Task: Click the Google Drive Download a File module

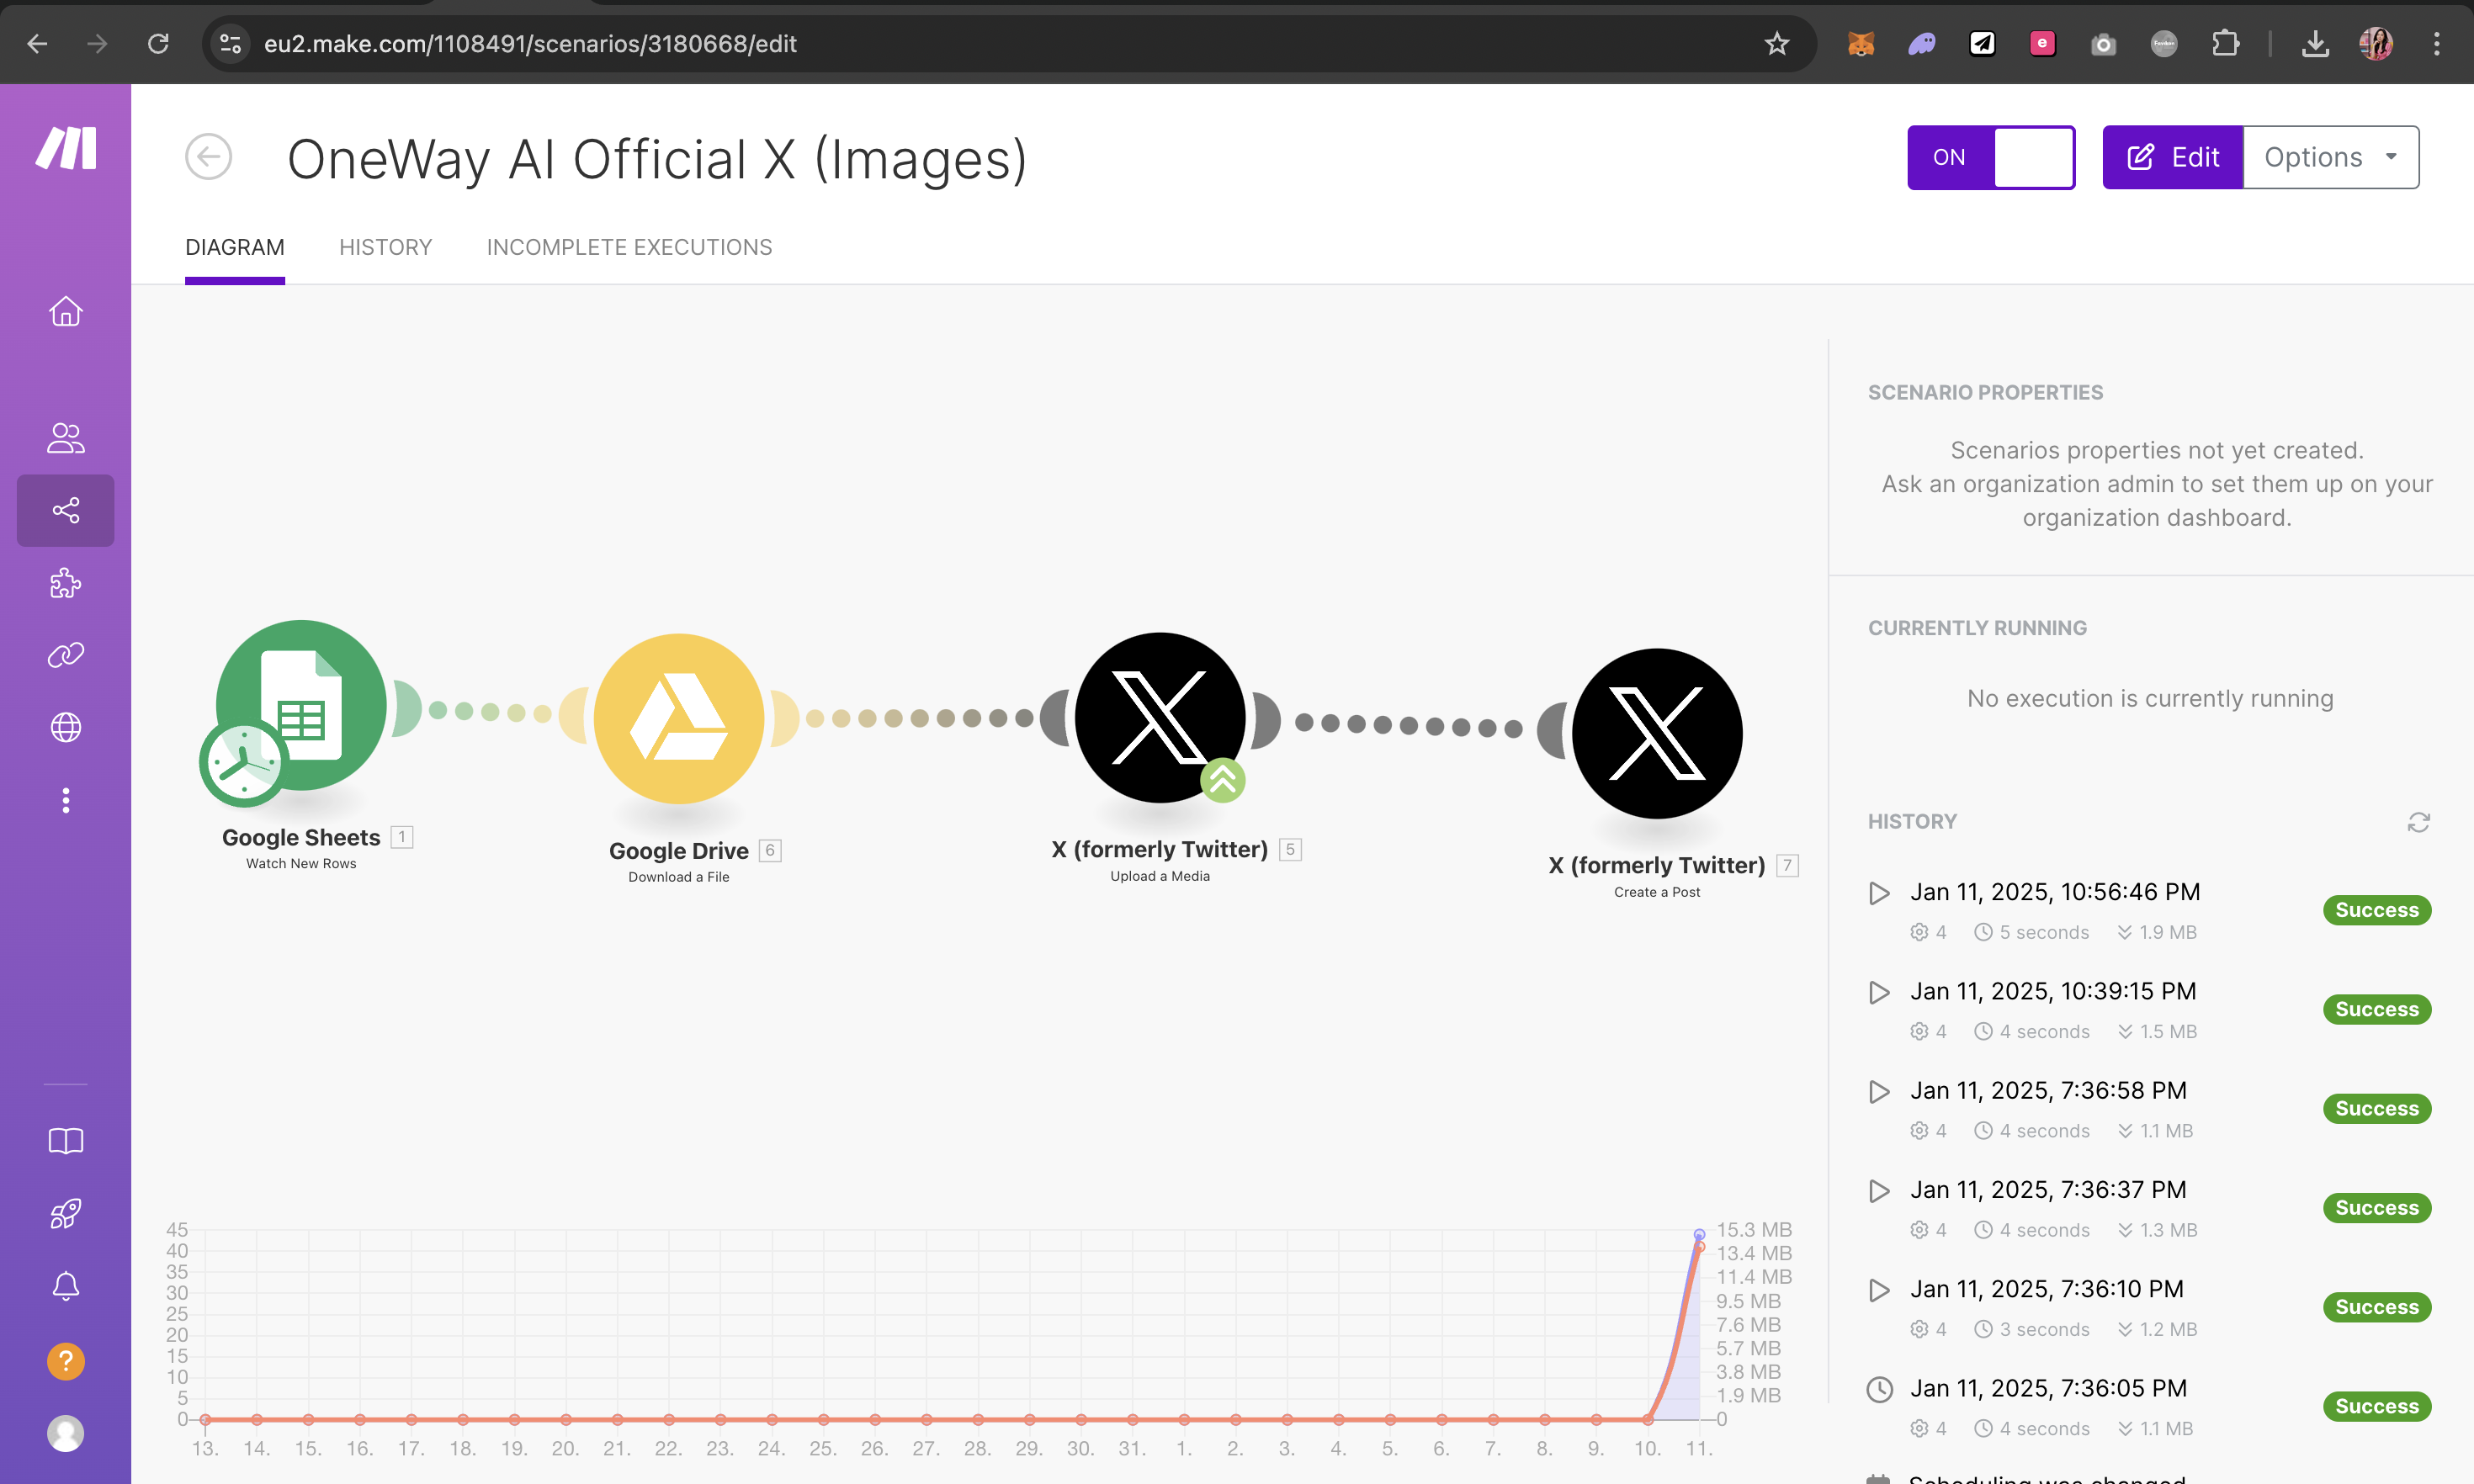Action: 679,718
